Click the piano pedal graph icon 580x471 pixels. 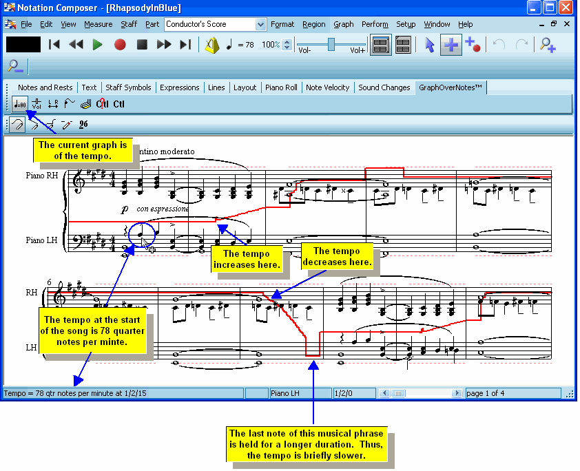[x=85, y=104]
